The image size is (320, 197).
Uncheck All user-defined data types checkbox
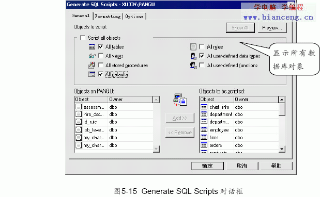[x=202, y=56]
